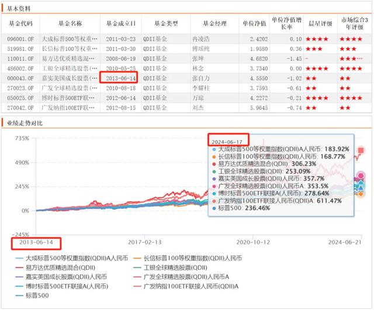Click Morningstar stars in 270042.OF row

(x=311, y=108)
